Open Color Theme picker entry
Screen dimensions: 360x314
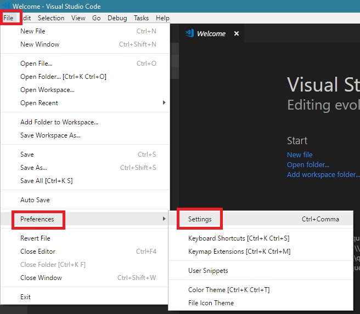click(228, 290)
